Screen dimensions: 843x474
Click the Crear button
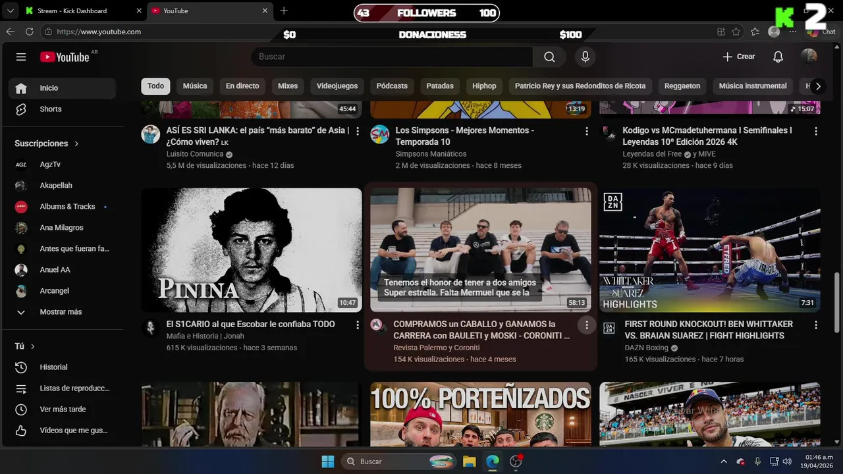pyautogui.click(x=739, y=57)
